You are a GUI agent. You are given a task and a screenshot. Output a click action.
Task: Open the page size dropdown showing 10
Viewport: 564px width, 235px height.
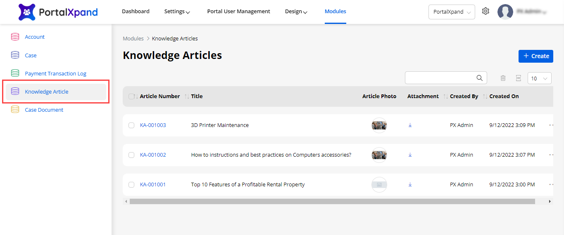click(x=539, y=78)
